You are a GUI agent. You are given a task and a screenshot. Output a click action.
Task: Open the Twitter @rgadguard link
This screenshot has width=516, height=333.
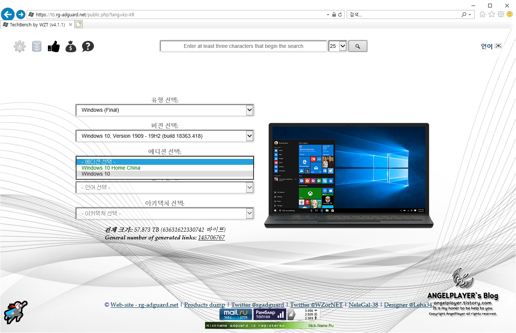(x=258, y=305)
